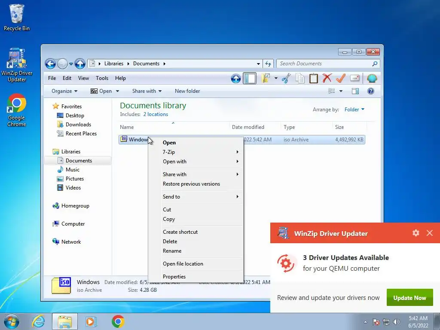Go back with the blue Back arrow

click(50, 64)
